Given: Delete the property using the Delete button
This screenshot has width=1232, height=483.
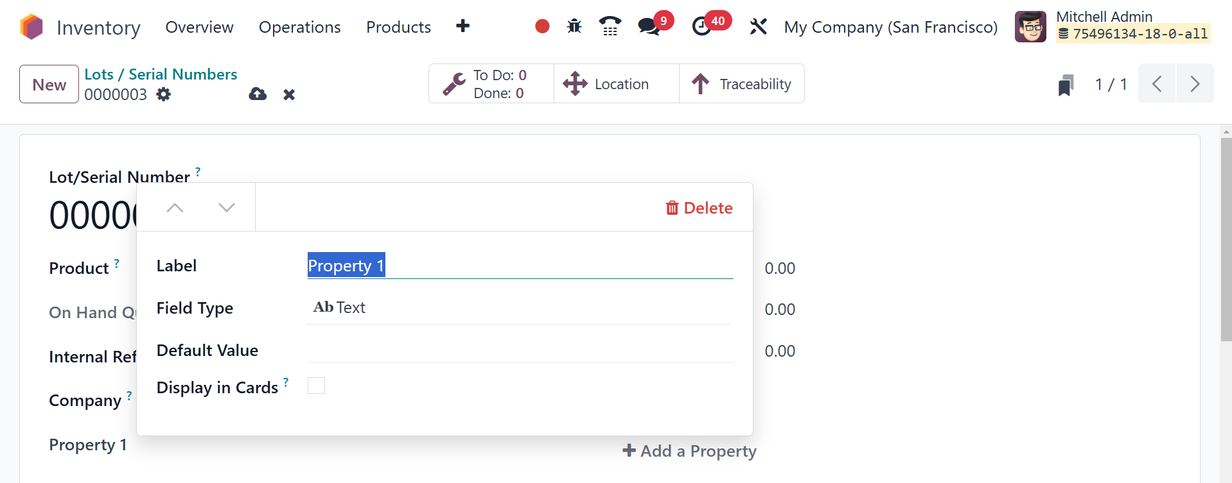Looking at the screenshot, I should click(699, 208).
